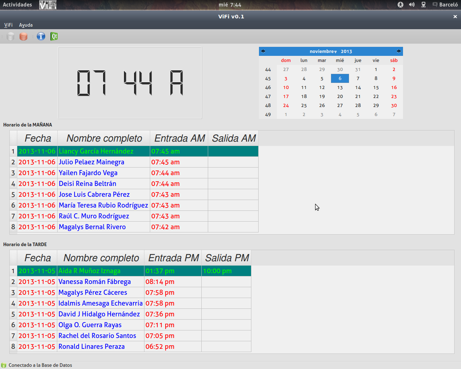Select calendar day 22

[376, 97]
